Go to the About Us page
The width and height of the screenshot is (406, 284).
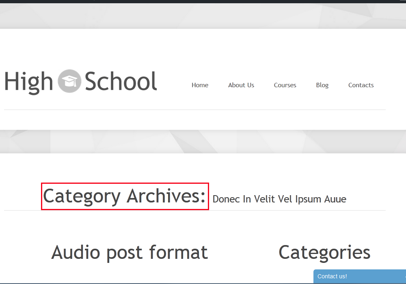(x=241, y=85)
